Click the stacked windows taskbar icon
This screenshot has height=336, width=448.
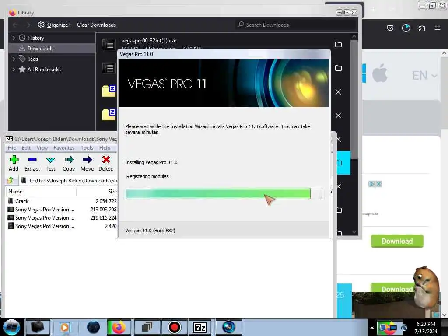click(147, 327)
